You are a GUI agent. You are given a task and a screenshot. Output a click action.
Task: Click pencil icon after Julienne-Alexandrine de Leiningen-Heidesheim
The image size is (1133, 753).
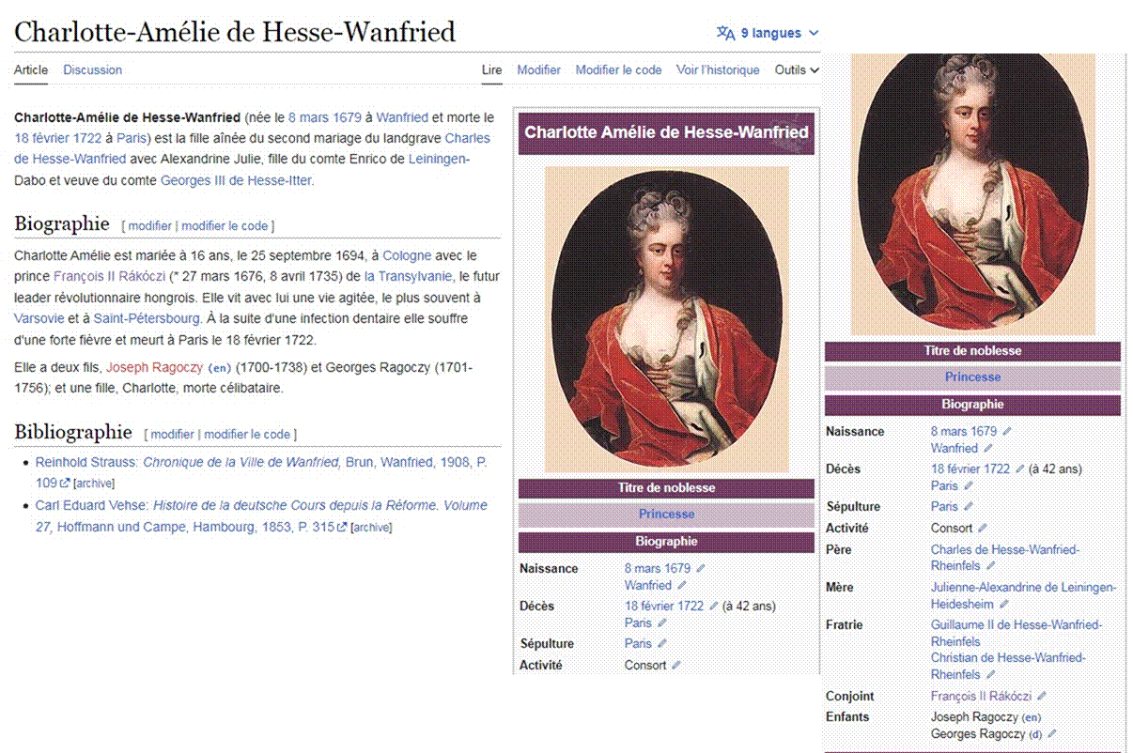(1003, 604)
